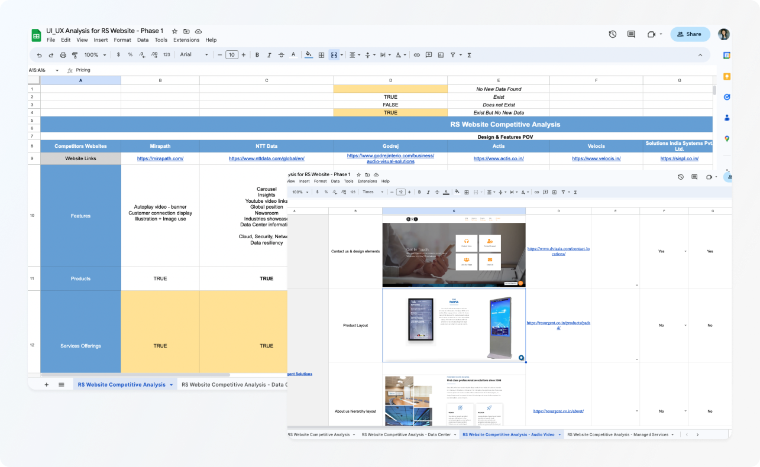
Task: Open the velocis.in link
Action: (596, 158)
